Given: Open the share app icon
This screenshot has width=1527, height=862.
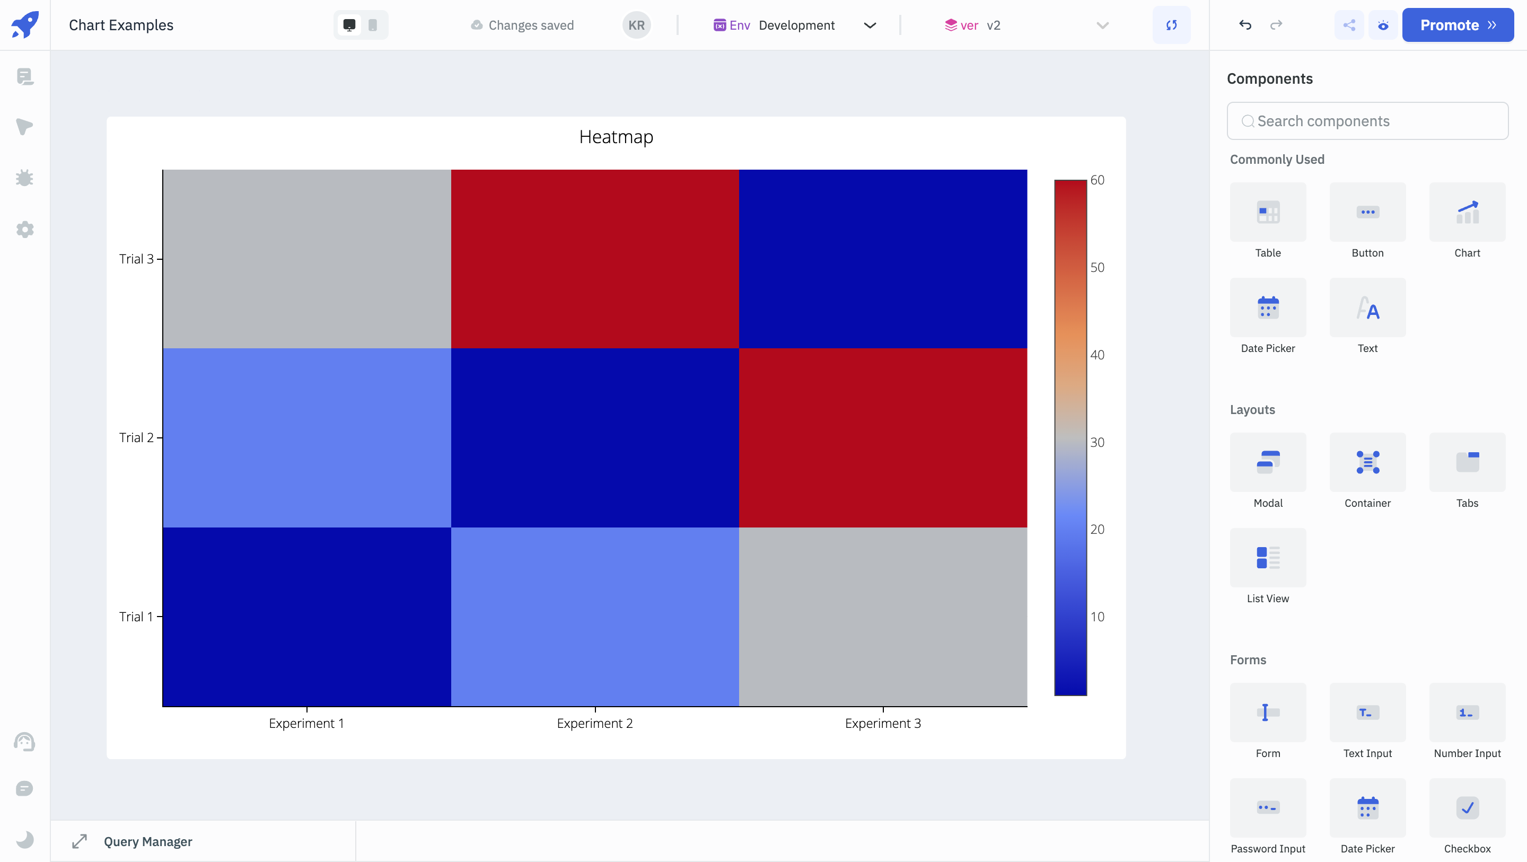Looking at the screenshot, I should 1349,25.
